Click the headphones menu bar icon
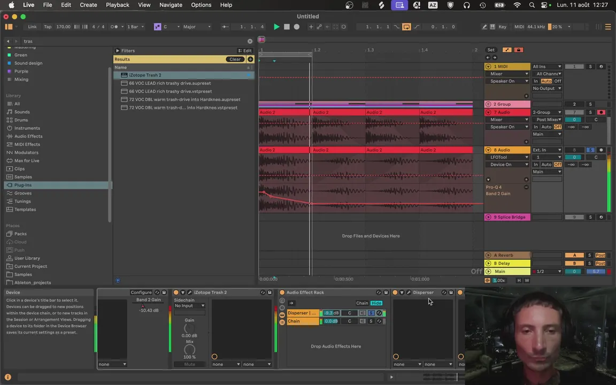Image resolution: width=616 pixels, height=385 pixels. click(467, 5)
